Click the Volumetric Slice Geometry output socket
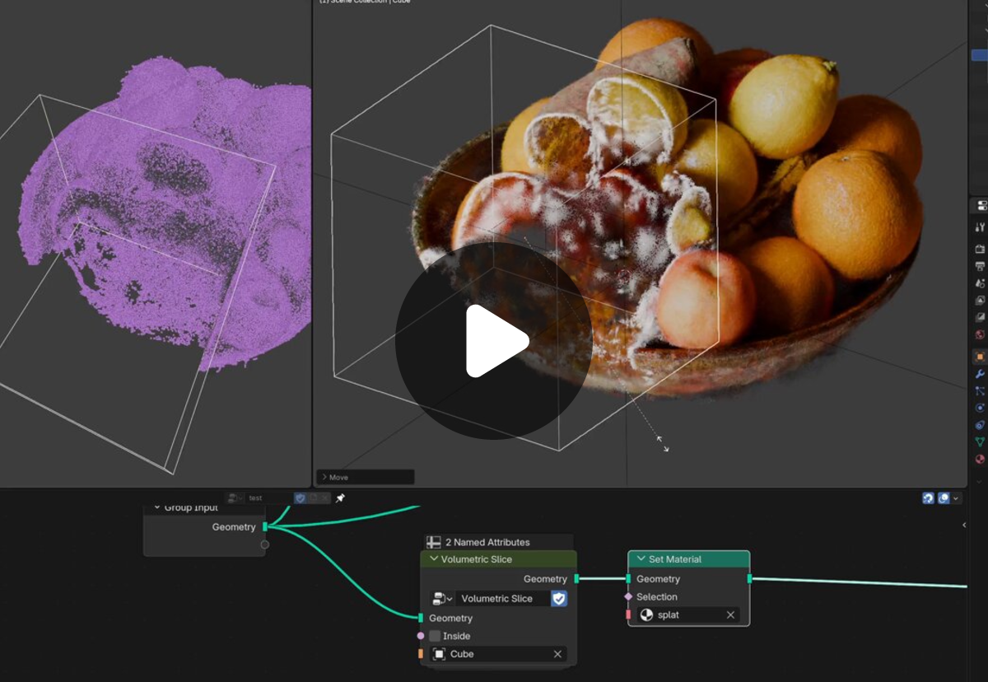The width and height of the screenshot is (988, 682). [x=576, y=579]
